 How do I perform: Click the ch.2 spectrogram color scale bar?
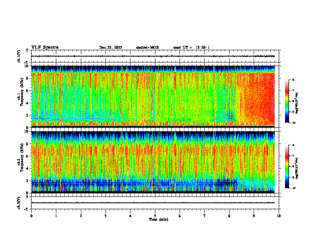[287, 166]
